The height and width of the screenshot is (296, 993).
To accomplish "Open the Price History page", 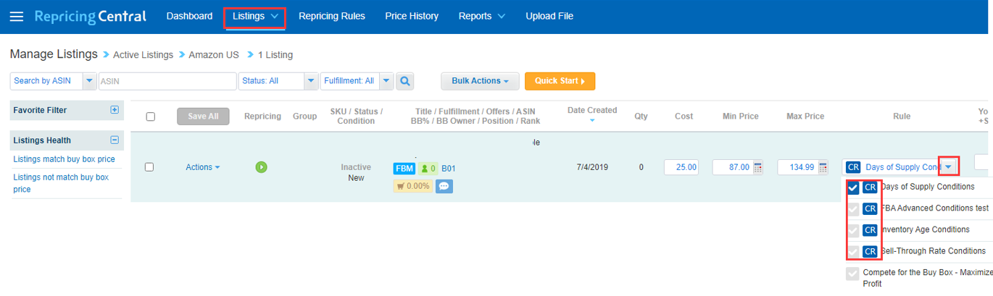I will coord(412,16).
